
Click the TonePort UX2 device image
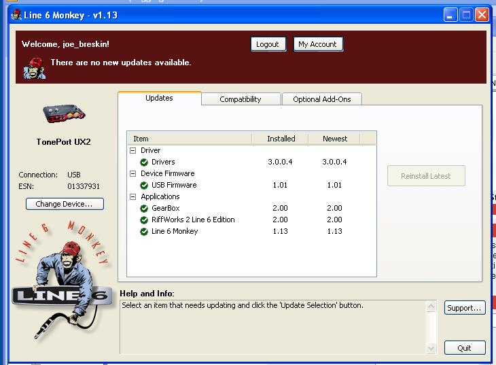click(x=65, y=114)
